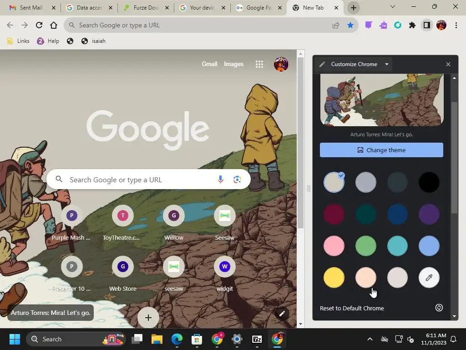Image resolution: width=466 pixels, height=350 pixels.
Task: Open the Images link
Action: [x=233, y=64]
